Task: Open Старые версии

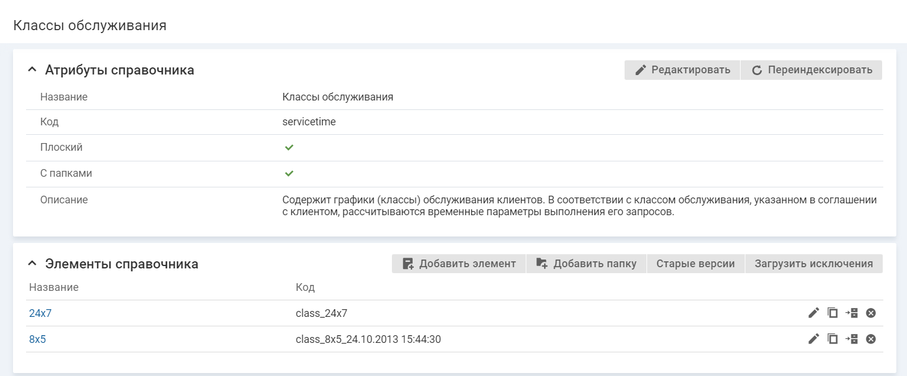Action: [x=696, y=264]
